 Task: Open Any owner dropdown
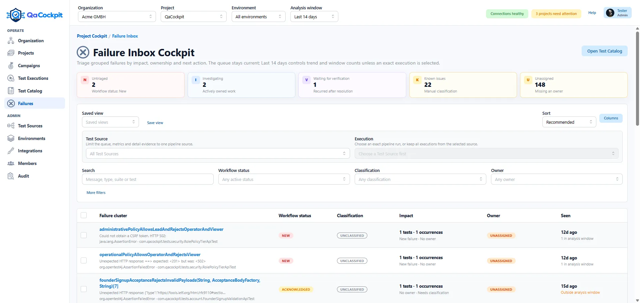(557, 179)
